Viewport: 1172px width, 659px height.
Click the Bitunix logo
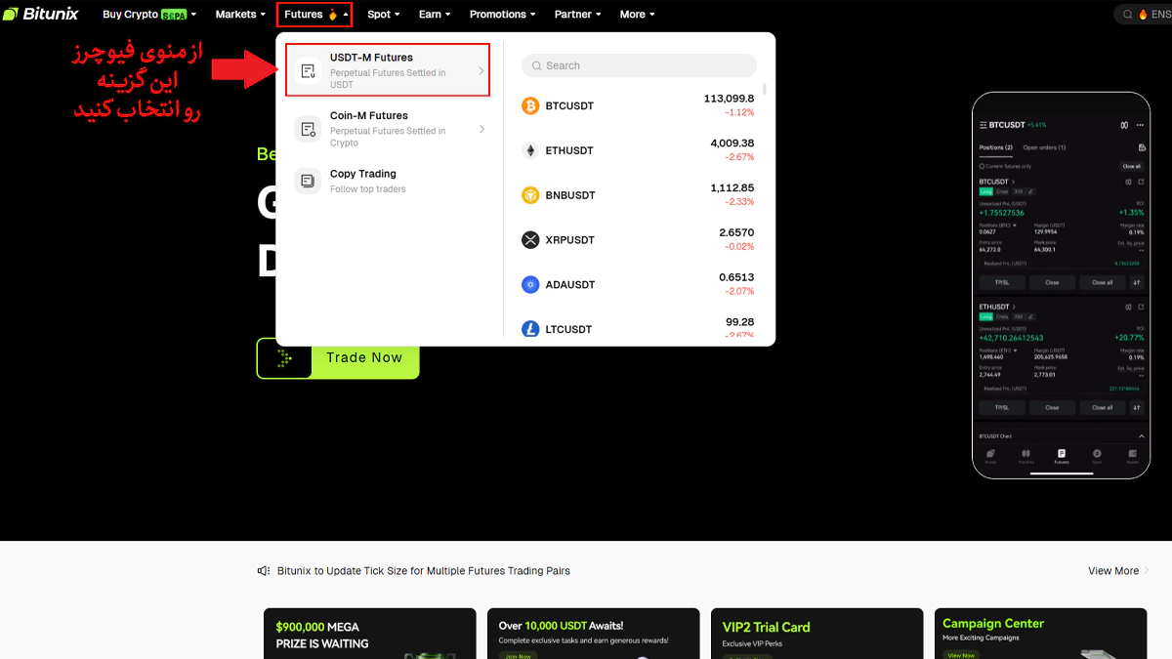[40, 15]
